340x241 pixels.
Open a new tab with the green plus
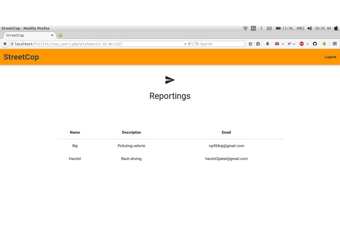[x=61, y=35]
